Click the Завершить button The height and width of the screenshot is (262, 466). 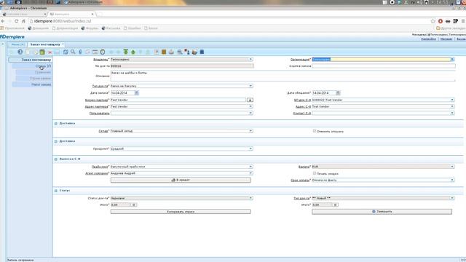pyautogui.click(x=382, y=212)
